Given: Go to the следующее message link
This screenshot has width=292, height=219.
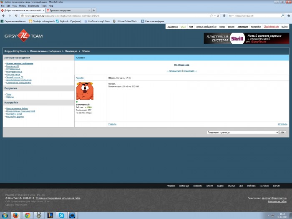Looking at the screenshot, I should [x=190, y=71].
